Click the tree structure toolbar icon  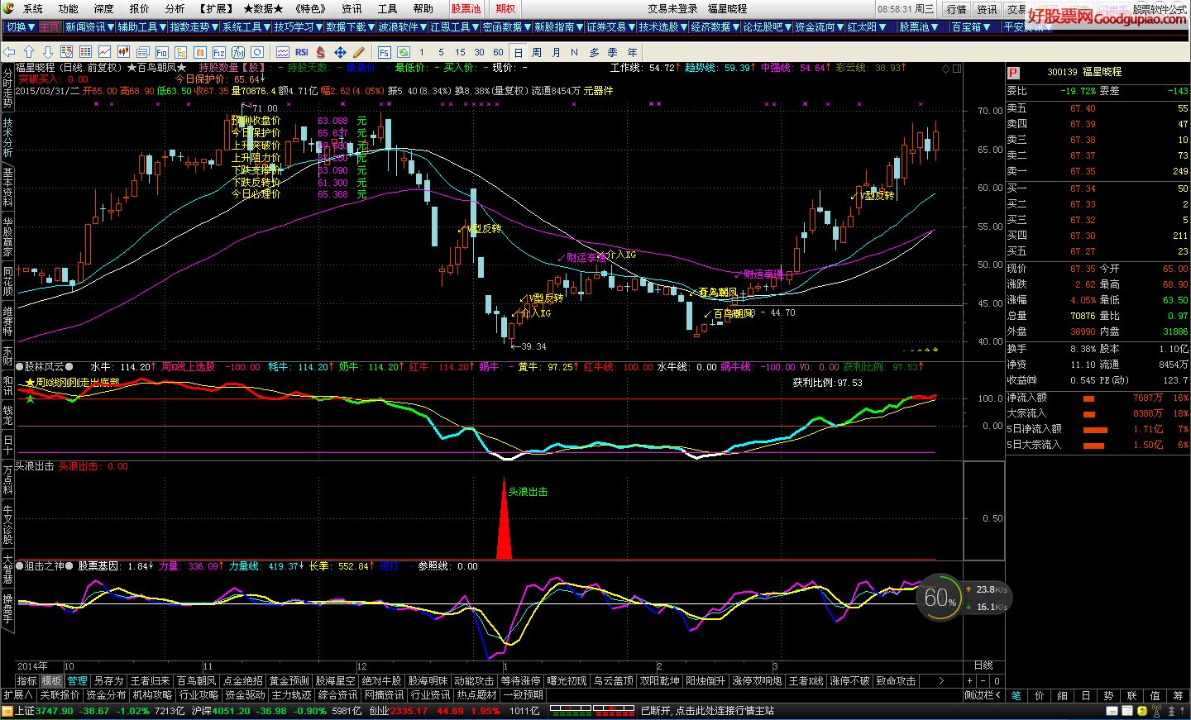pos(180,51)
